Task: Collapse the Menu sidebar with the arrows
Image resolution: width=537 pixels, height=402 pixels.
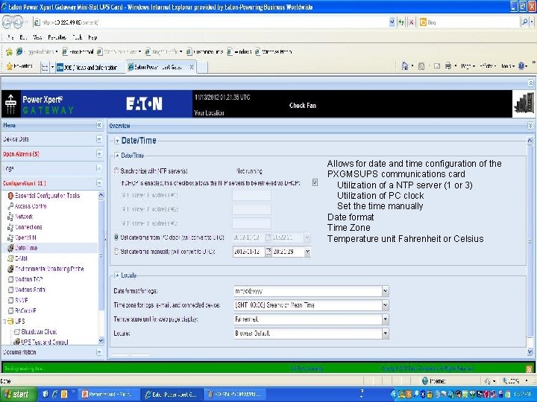Action: tap(99, 125)
